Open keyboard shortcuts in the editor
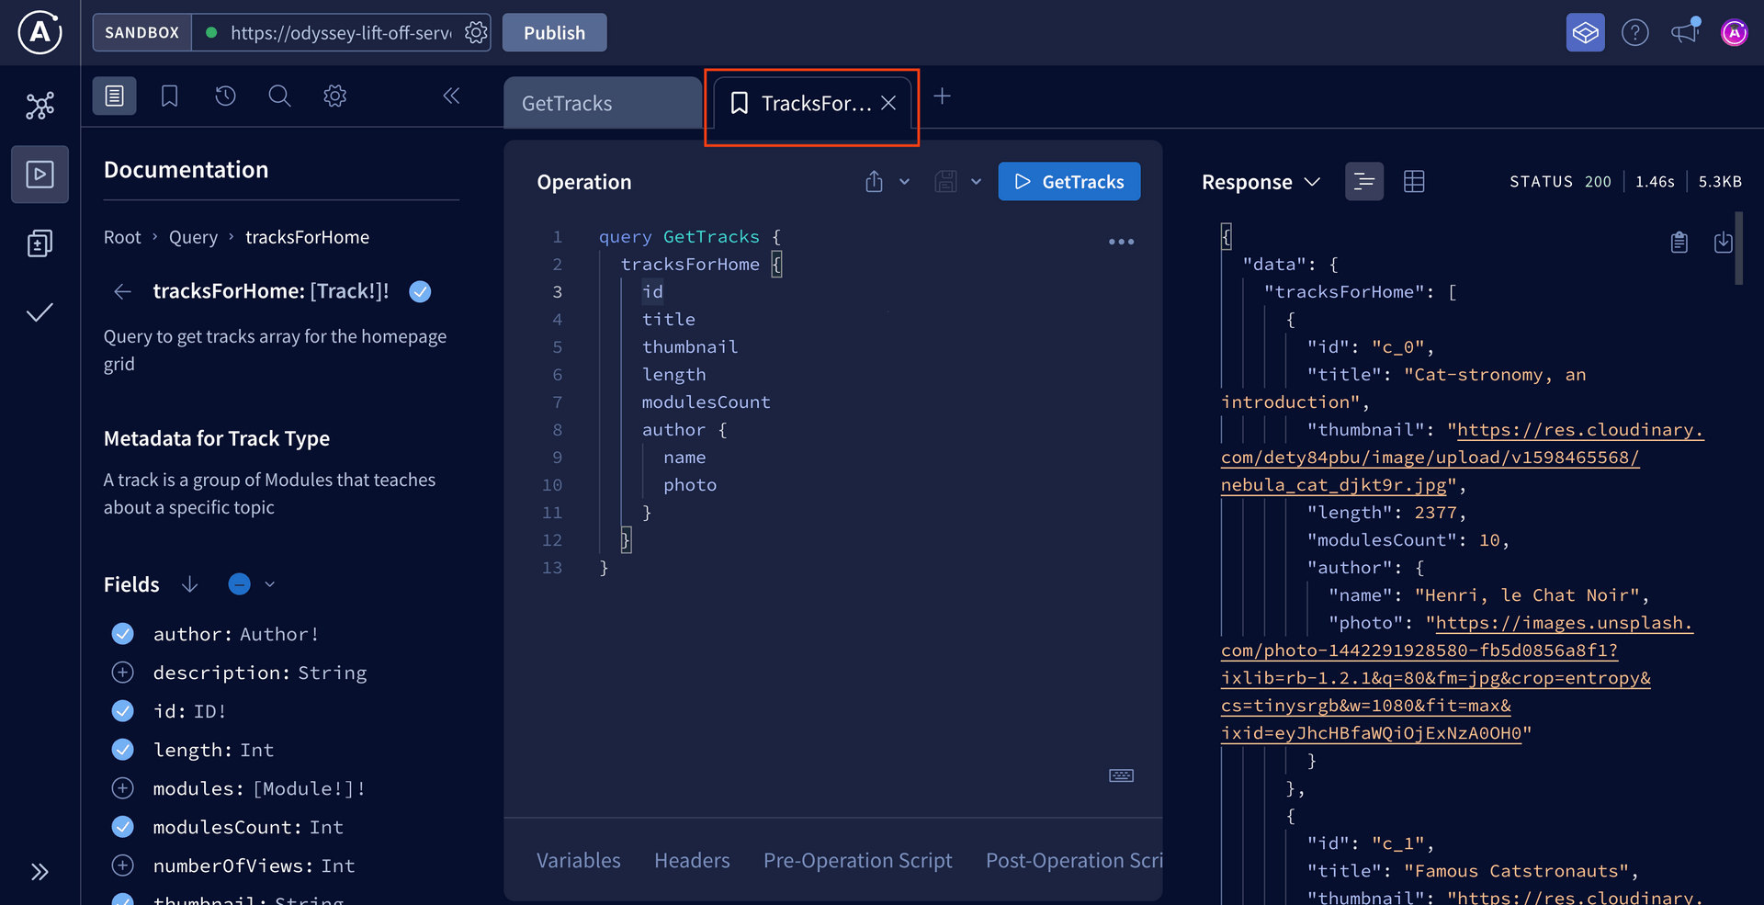Image resolution: width=1764 pixels, height=905 pixels. [1120, 775]
